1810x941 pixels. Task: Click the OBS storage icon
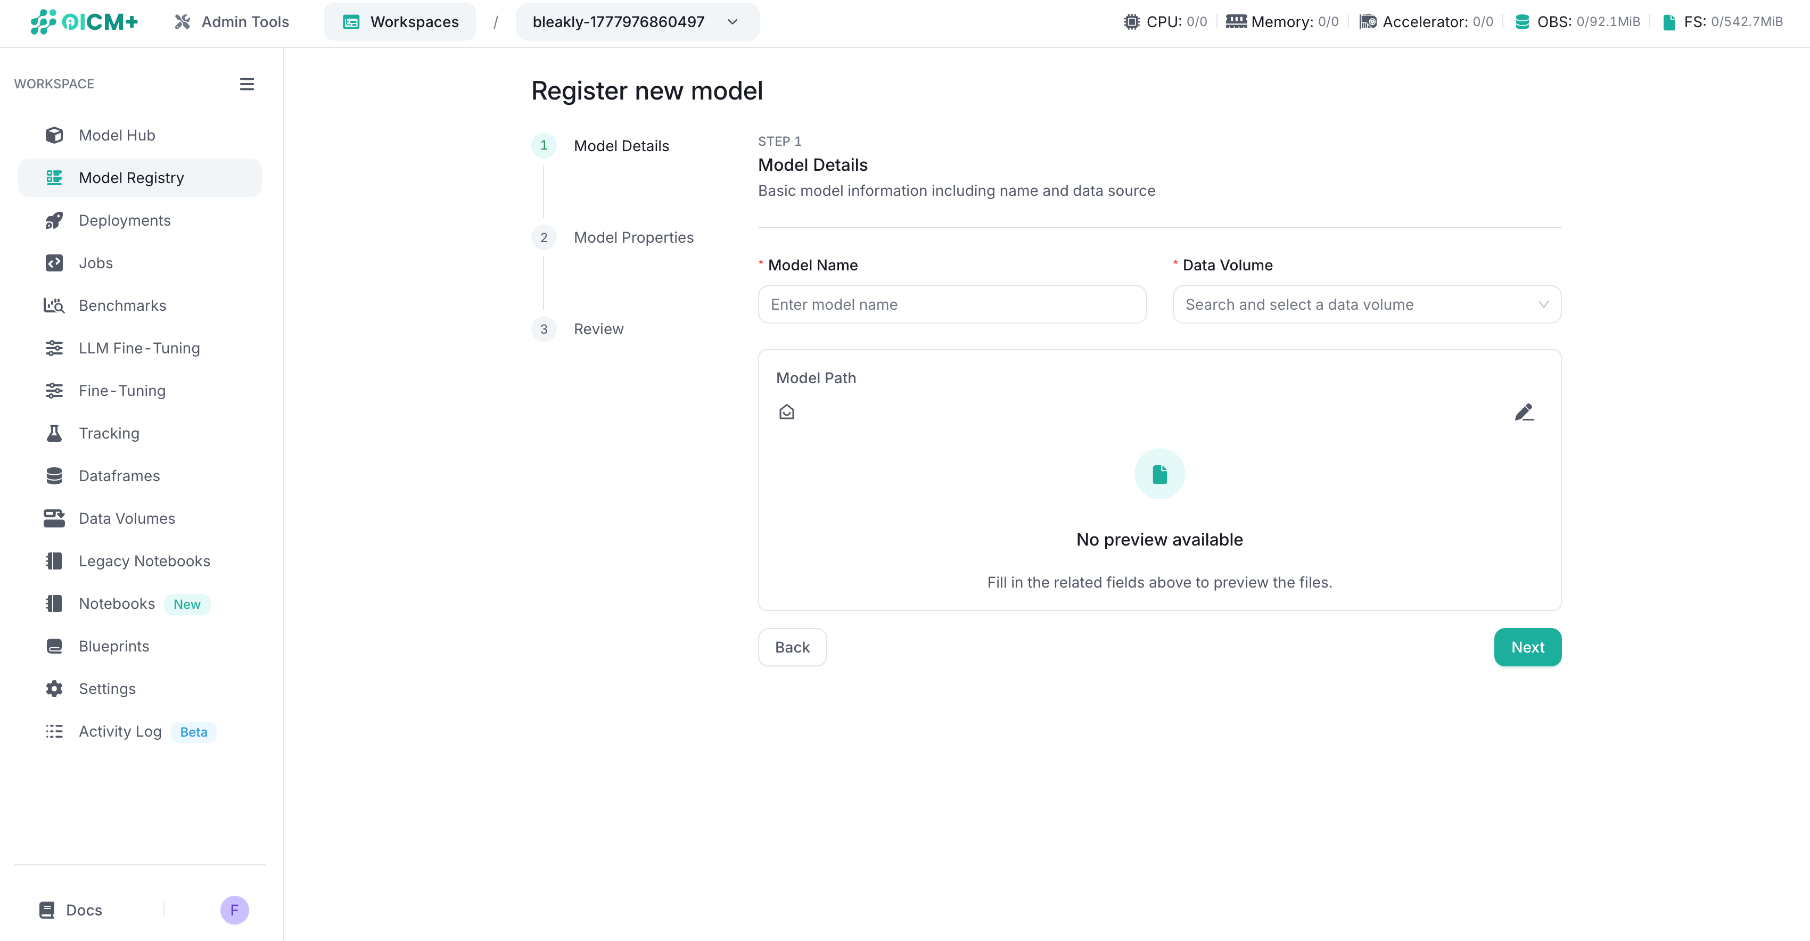tap(1523, 22)
